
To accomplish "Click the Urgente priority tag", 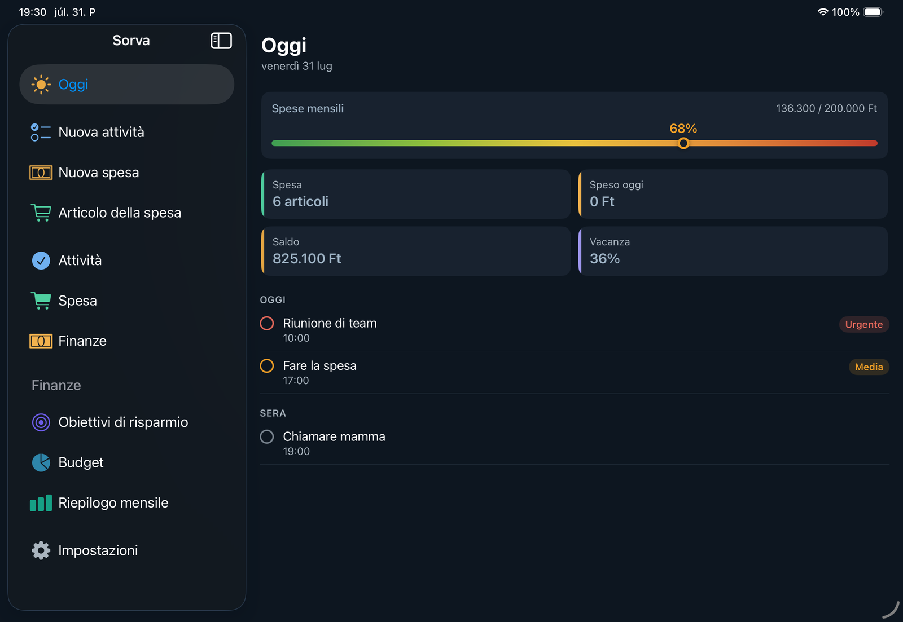I will (x=864, y=324).
